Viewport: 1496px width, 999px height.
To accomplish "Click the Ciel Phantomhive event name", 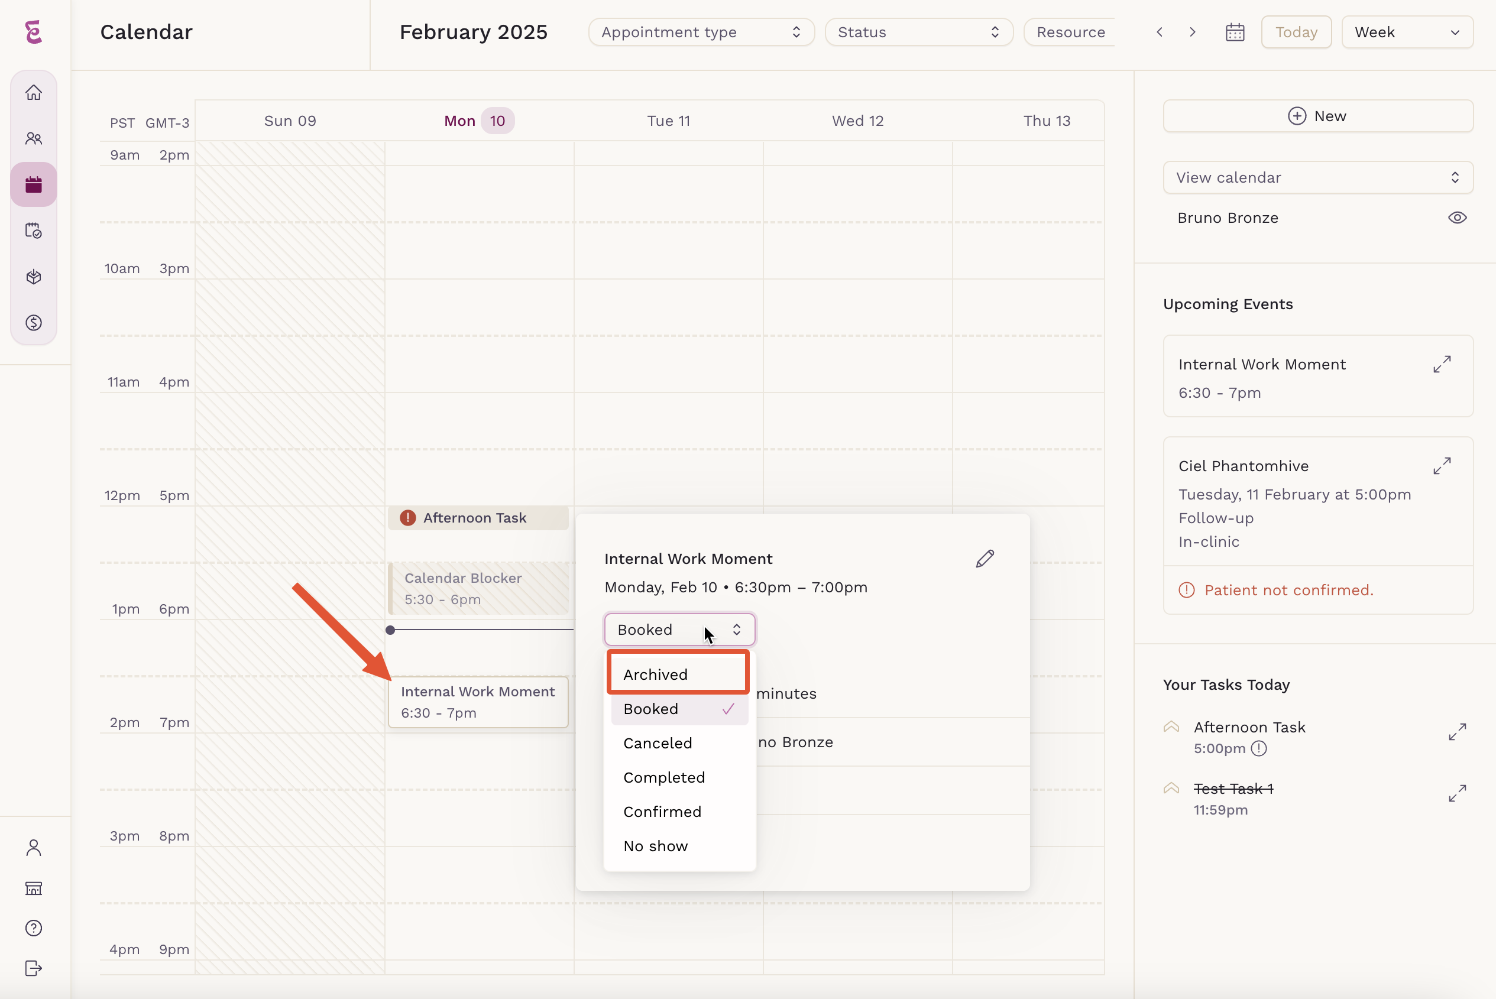I will coord(1243,466).
